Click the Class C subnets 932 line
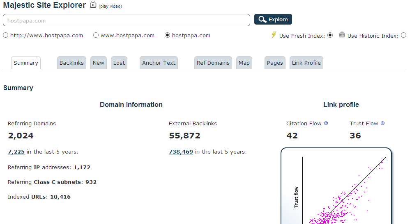Image resolution: width=412 pixels, height=224 pixels. point(52,182)
